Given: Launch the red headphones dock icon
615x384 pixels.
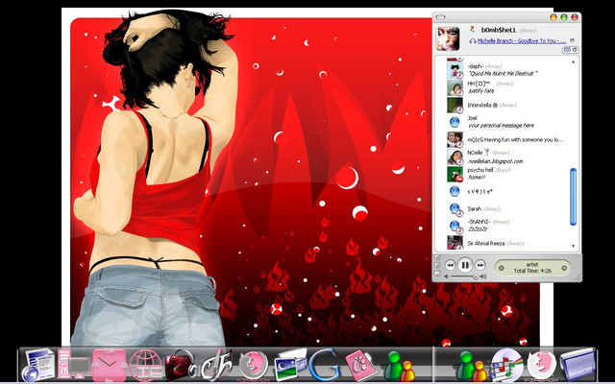Looking at the screenshot, I should (181, 365).
